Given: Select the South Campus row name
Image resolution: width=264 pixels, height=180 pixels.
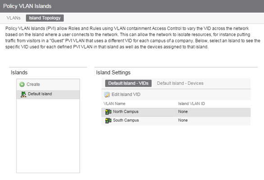Looking at the screenshot, I should coord(126,120).
